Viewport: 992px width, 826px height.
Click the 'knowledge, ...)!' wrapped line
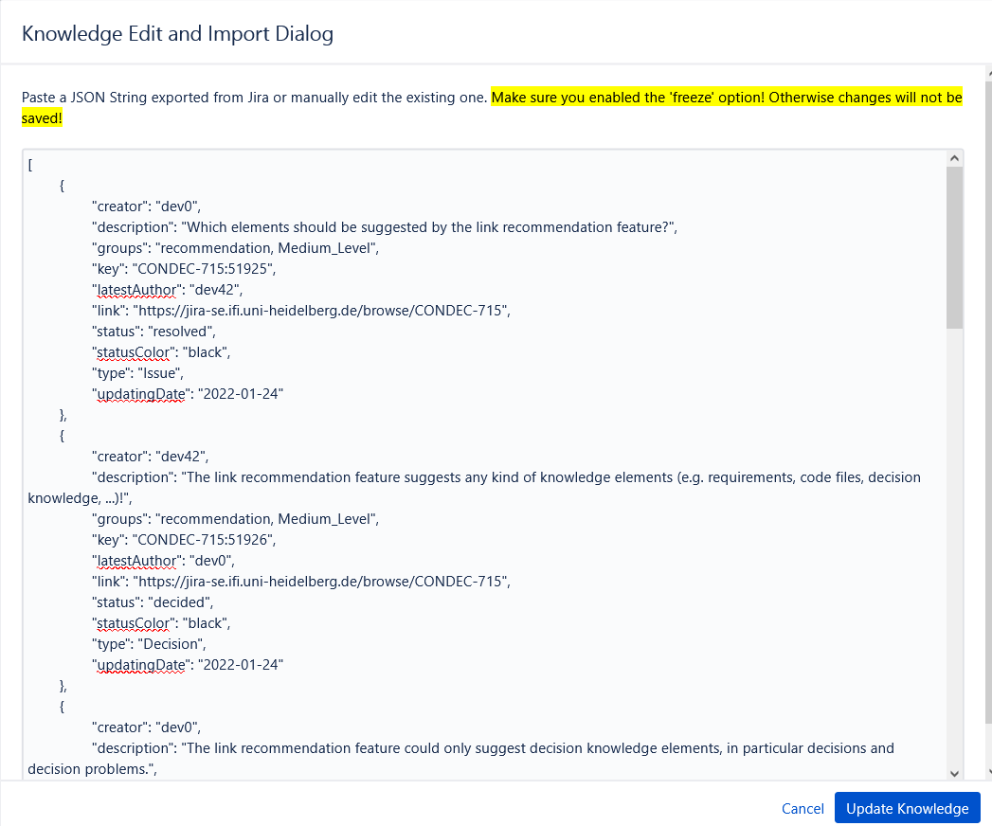pos(80,497)
